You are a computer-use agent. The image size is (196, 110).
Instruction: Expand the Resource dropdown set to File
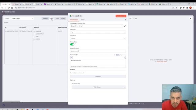coord(98,32)
